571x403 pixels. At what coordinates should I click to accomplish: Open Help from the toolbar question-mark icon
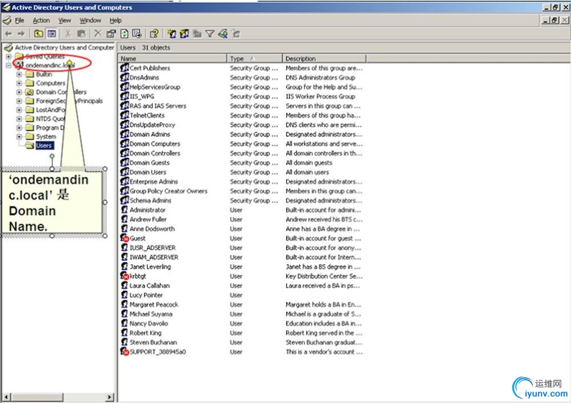click(x=154, y=34)
